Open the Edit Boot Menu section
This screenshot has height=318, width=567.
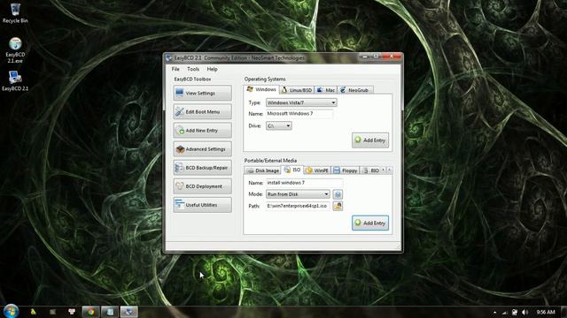click(x=203, y=112)
